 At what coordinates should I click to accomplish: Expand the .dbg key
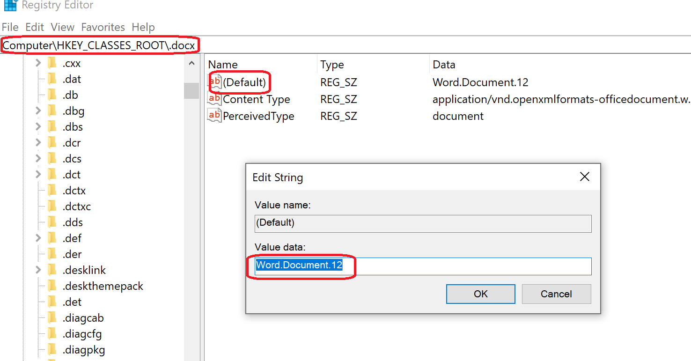click(38, 111)
